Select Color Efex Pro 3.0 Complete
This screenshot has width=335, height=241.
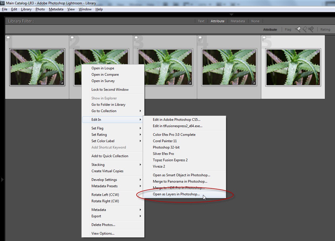tap(185, 135)
